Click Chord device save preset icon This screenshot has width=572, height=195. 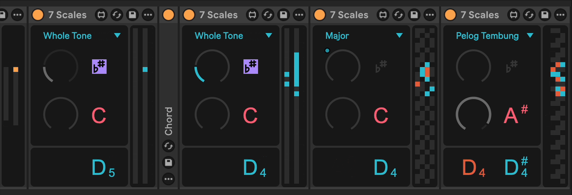[168, 163]
